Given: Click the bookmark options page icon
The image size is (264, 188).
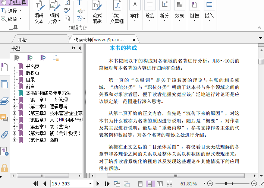Looking at the screenshot, I should click(56, 58).
